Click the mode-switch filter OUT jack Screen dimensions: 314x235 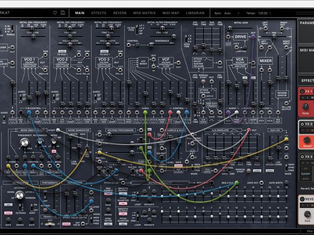(x=58, y=130)
